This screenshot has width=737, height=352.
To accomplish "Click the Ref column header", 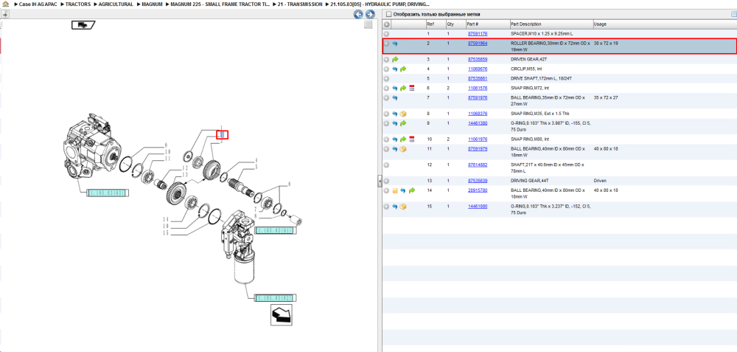I will coord(436,24).
